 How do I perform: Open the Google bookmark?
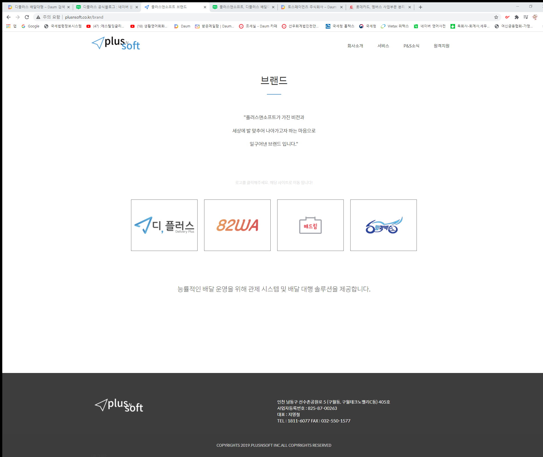30,26
